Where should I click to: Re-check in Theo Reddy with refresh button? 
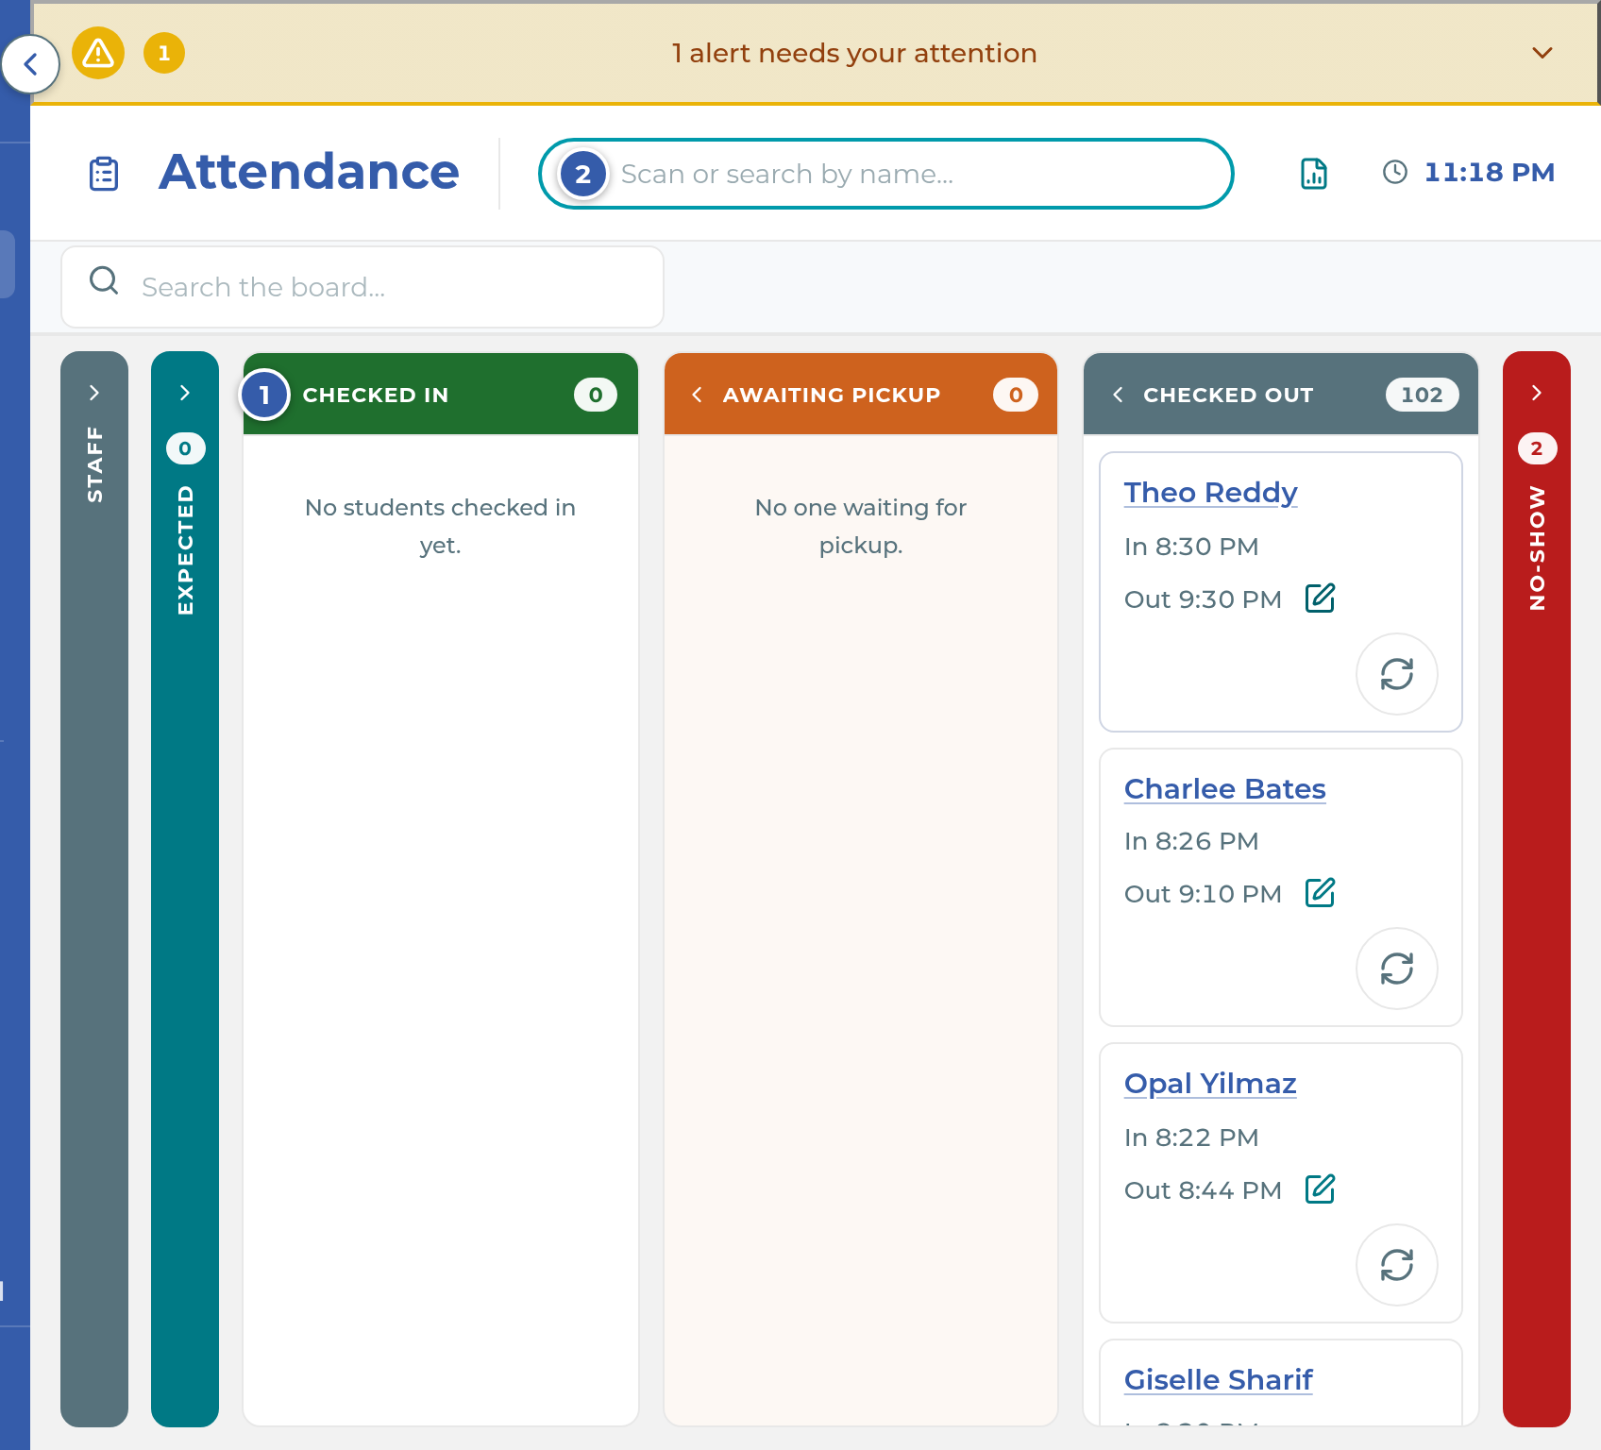[1397, 674]
